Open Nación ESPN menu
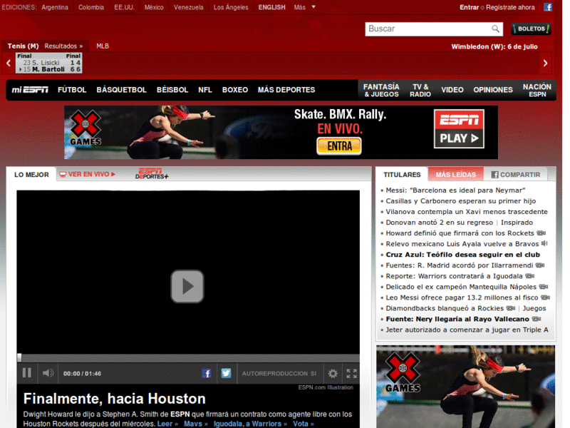Image resolution: width=570 pixels, height=428 pixels. [537, 91]
